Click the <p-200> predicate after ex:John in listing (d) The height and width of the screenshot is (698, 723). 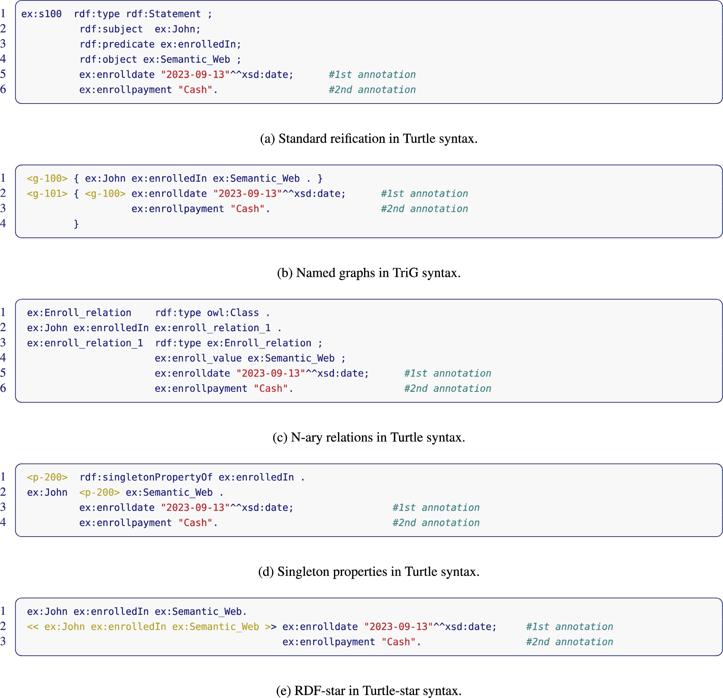click(x=100, y=492)
